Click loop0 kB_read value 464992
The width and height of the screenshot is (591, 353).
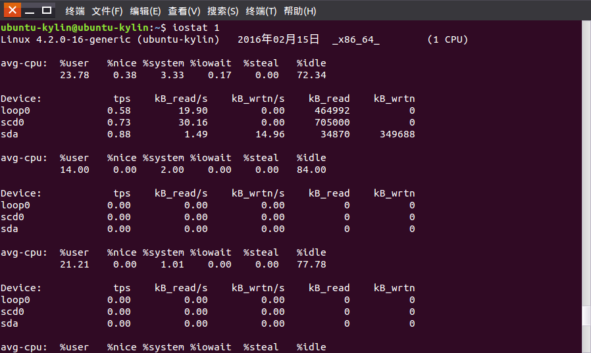332,110
